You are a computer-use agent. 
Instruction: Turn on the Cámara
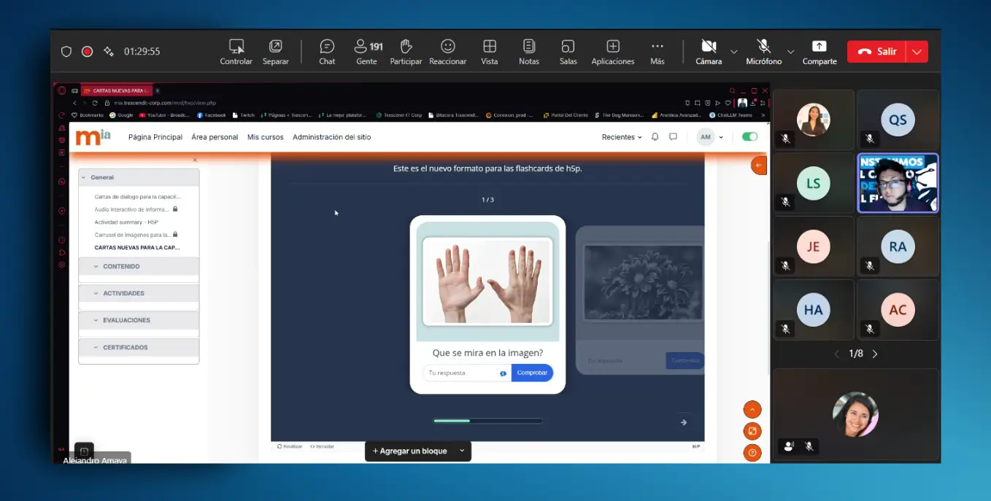[708, 51]
